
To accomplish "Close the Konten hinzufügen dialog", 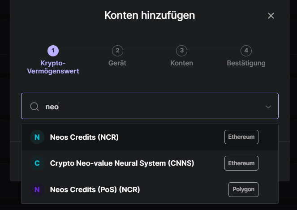I will click(271, 16).
